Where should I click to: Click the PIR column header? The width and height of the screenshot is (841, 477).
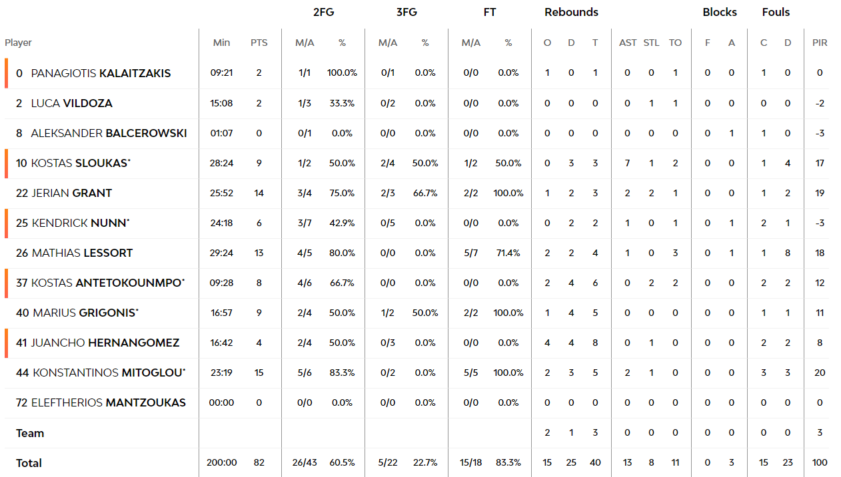click(x=820, y=43)
